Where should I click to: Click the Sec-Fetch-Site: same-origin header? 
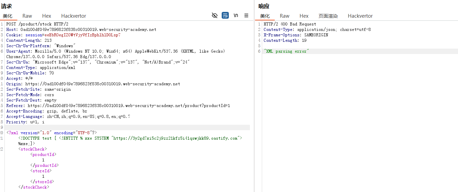point(38,89)
